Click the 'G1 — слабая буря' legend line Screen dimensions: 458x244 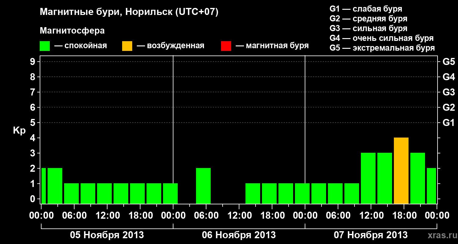(x=366, y=9)
